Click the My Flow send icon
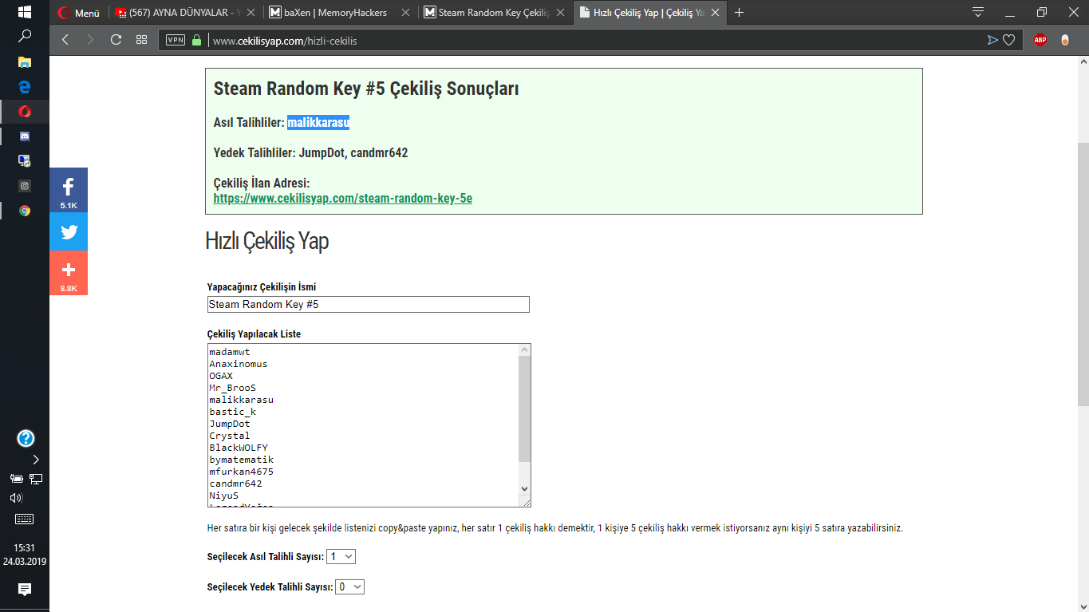This screenshot has height=612, width=1089. pyautogui.click(x=992, y=40)
